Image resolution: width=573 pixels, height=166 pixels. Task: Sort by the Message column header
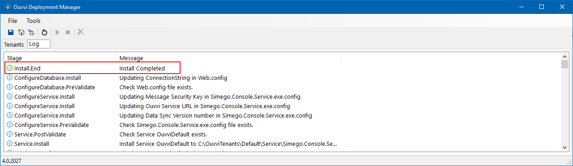point(229,58)
